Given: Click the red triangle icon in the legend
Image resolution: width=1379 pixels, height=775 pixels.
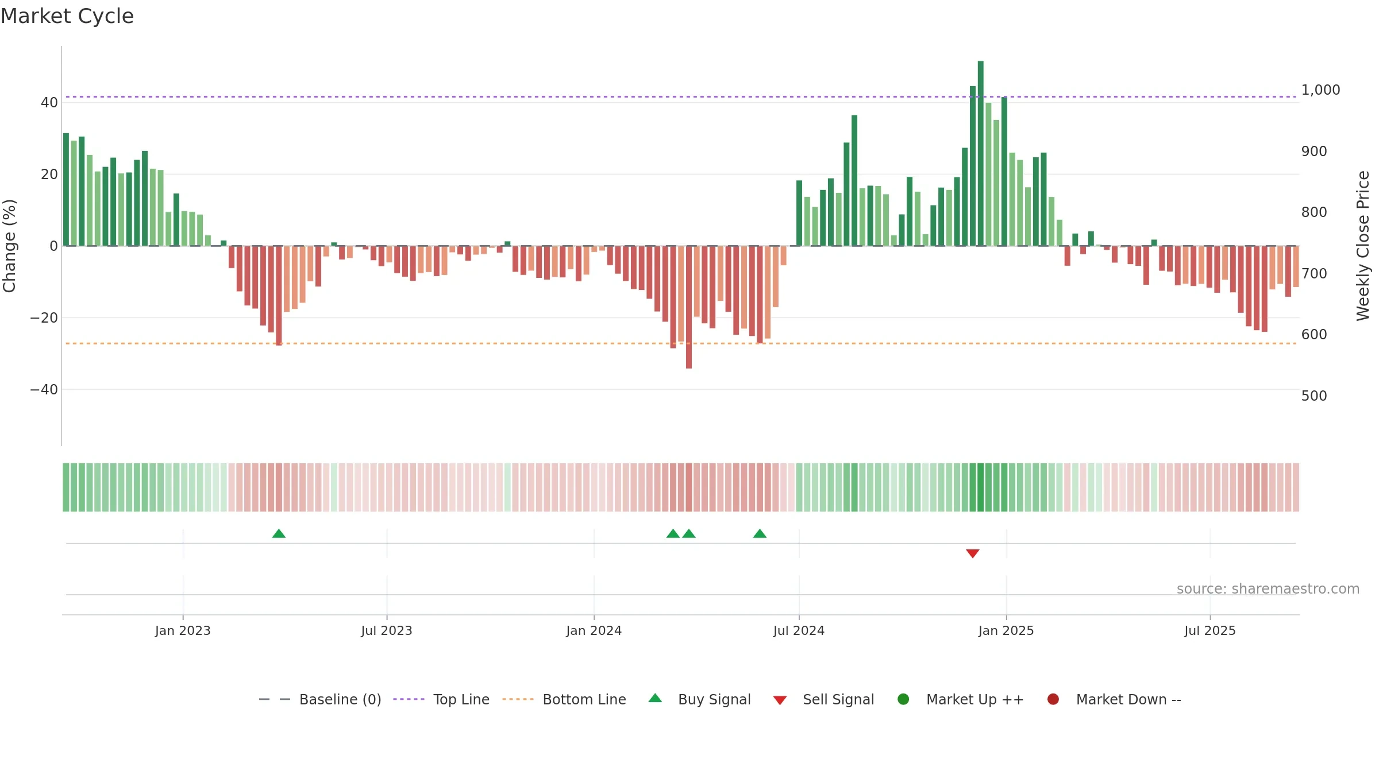Looking at the screenshot, I should [x=780, y=700].
